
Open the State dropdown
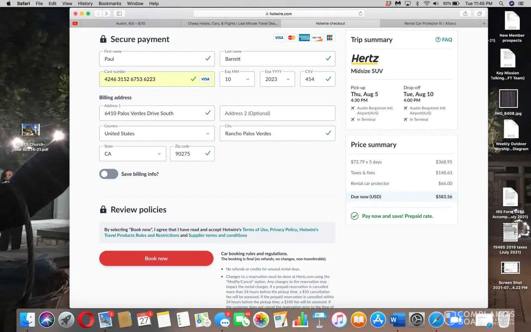132,154
